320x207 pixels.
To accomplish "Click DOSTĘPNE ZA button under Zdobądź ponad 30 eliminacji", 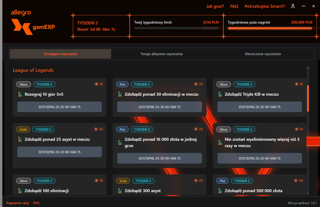I will [x=160, y=107].
